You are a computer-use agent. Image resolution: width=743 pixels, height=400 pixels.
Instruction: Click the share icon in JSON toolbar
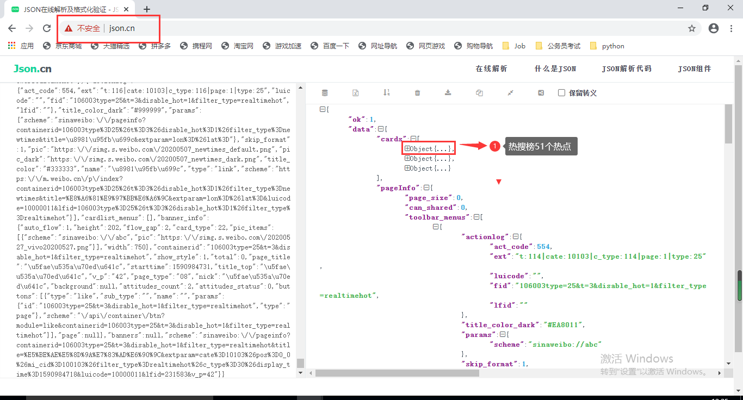coord(541,93)
